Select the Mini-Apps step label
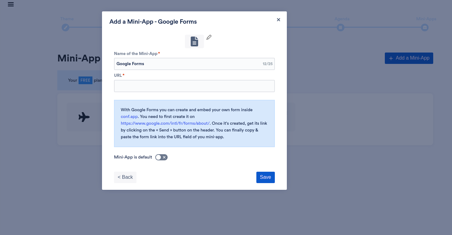The image size is (452, 235). click(x=426, y=19)
